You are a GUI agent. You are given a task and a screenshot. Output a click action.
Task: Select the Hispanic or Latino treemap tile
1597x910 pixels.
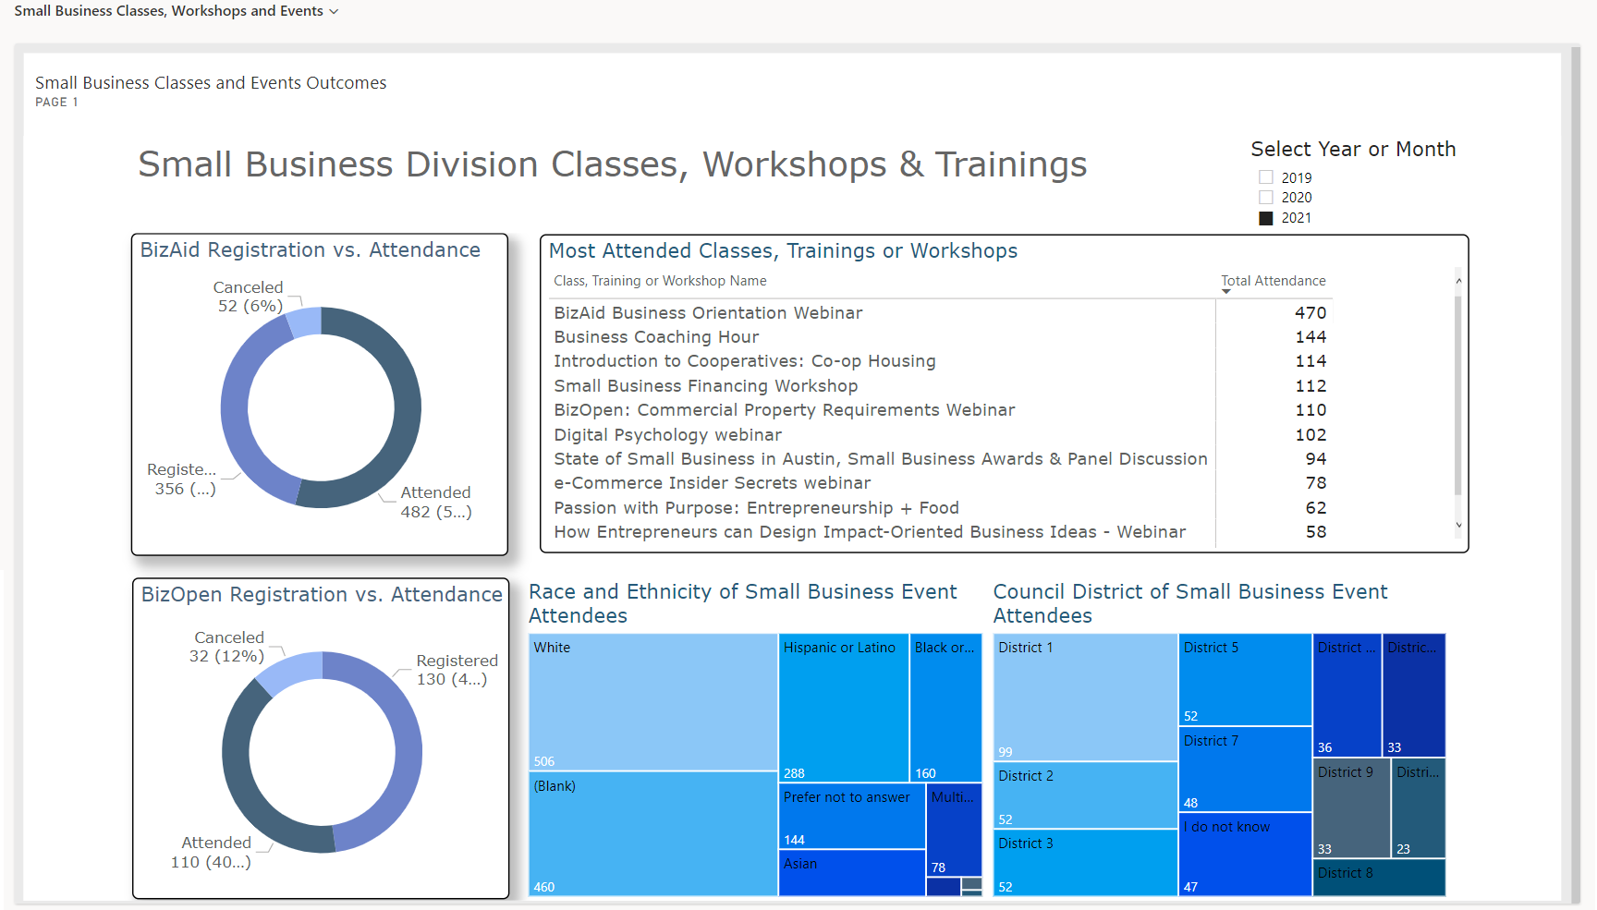(842, 707)
